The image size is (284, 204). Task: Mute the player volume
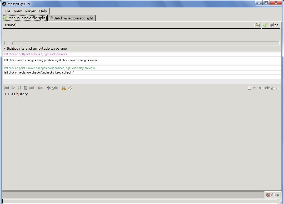[x=40, y=88]
